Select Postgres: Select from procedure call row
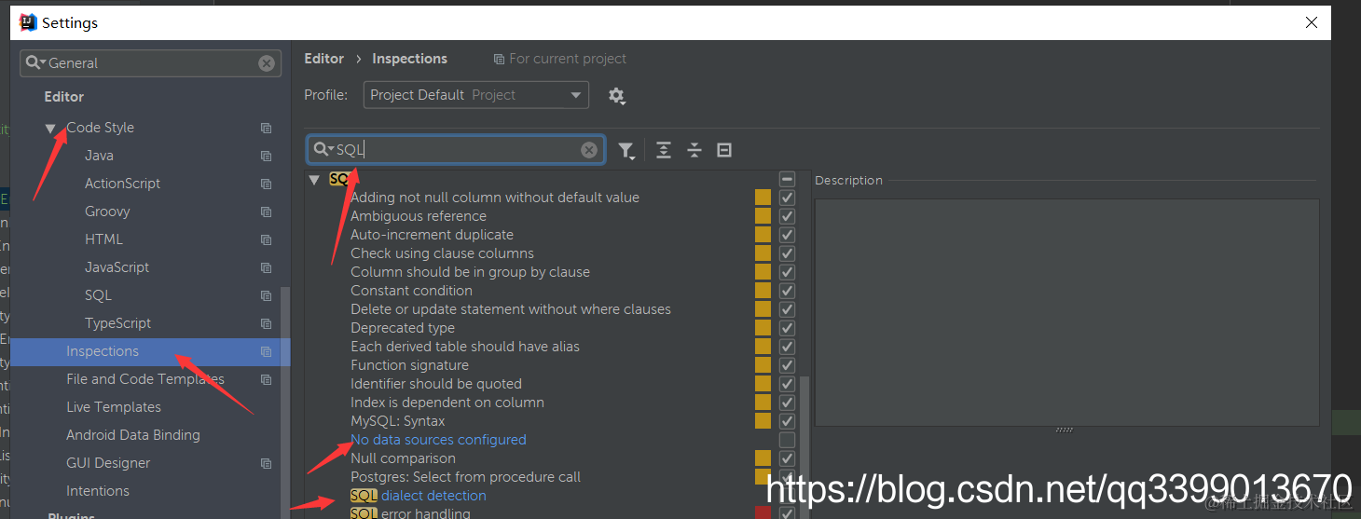This screenshot has height=519, width=1361. coord(465,477)
